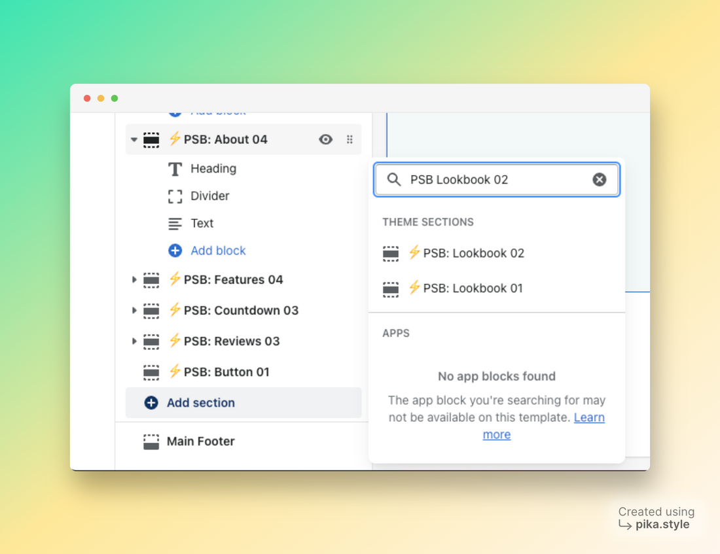Expand the PSB: Features 04 section
The image size is (720, 554).
pos(134,279)
